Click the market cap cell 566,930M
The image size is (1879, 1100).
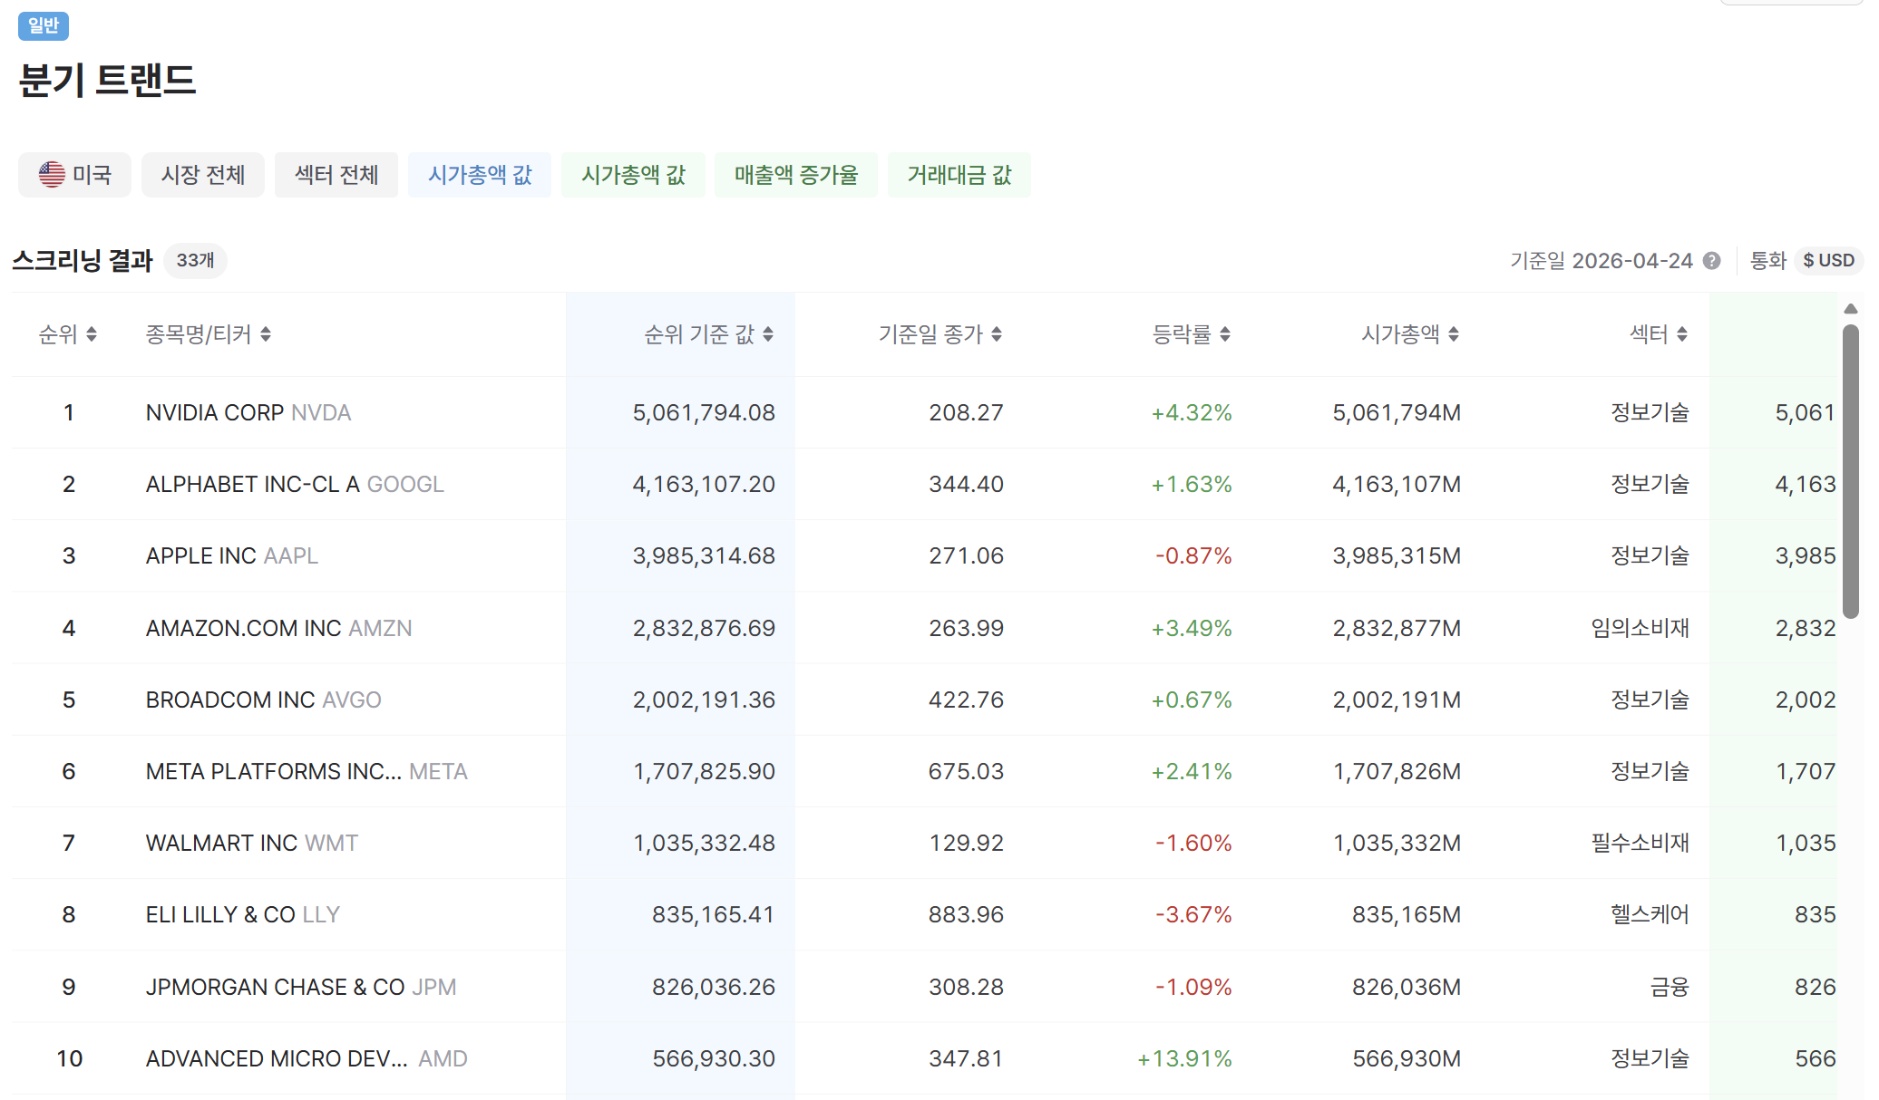(x=1407, y=1058)
